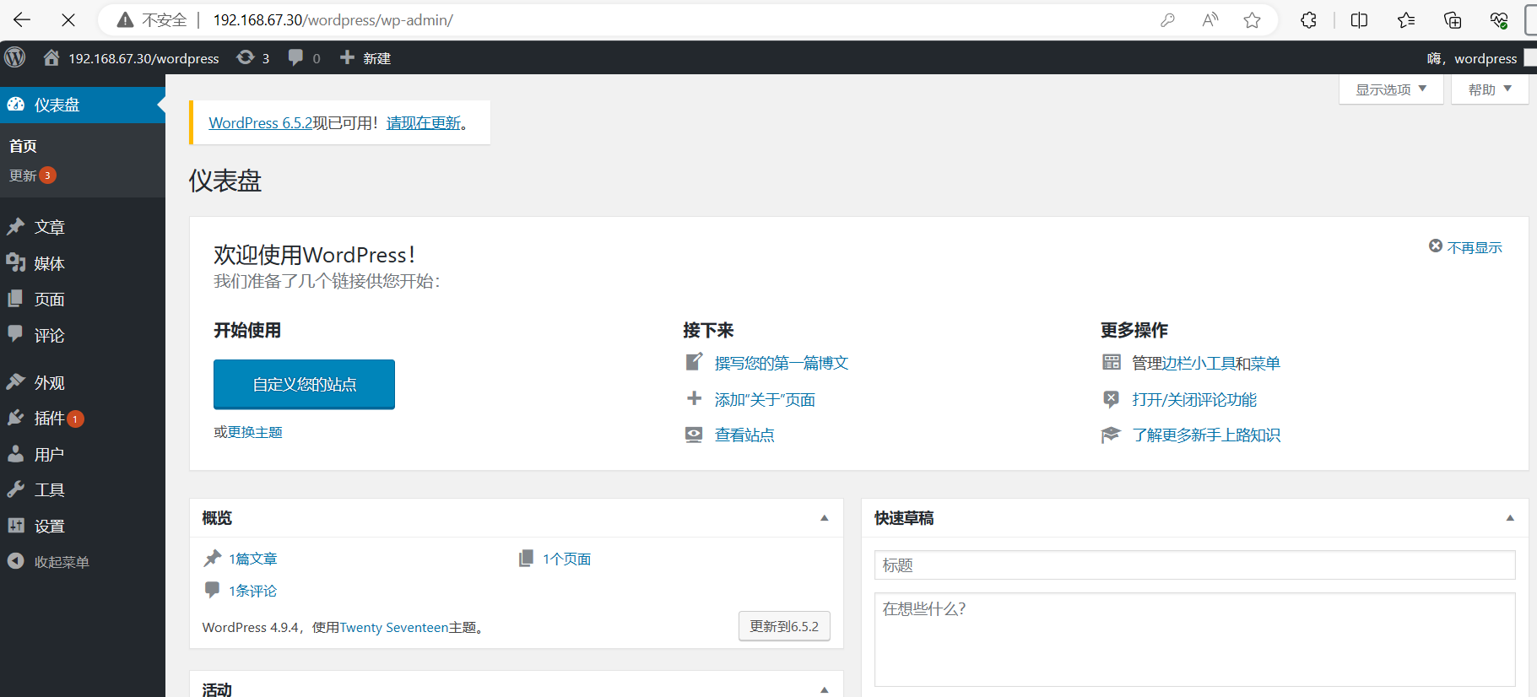
Task: Open the 帮助 help dropdown
Action: [1490, 89]
